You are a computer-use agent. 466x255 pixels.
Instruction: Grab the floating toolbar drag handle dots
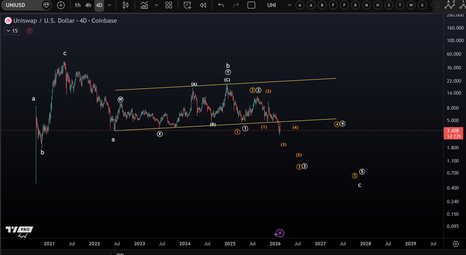[x=437, y=5]
